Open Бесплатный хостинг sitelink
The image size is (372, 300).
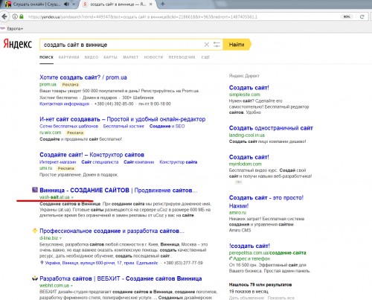click(124, 127)
